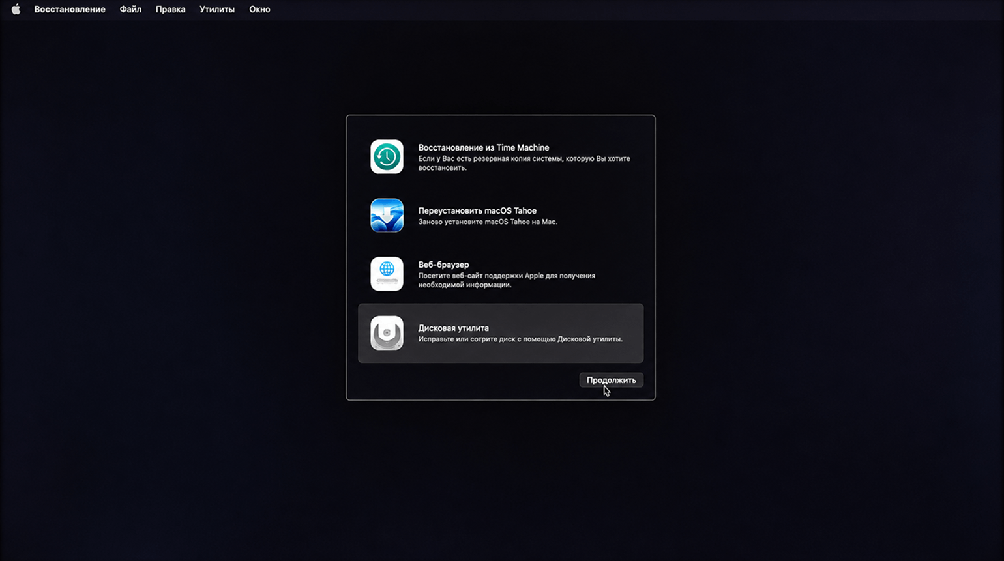This screenshot has height=561, width=1004.
Task: Click the Disk Utility drive icon
Action: [x=387, y=333]
